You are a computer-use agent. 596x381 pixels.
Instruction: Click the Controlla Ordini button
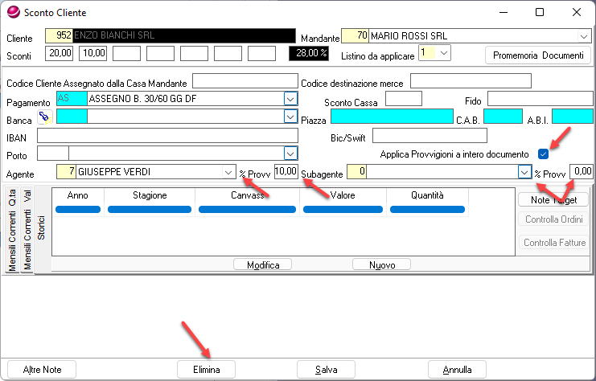pos(553,219)
